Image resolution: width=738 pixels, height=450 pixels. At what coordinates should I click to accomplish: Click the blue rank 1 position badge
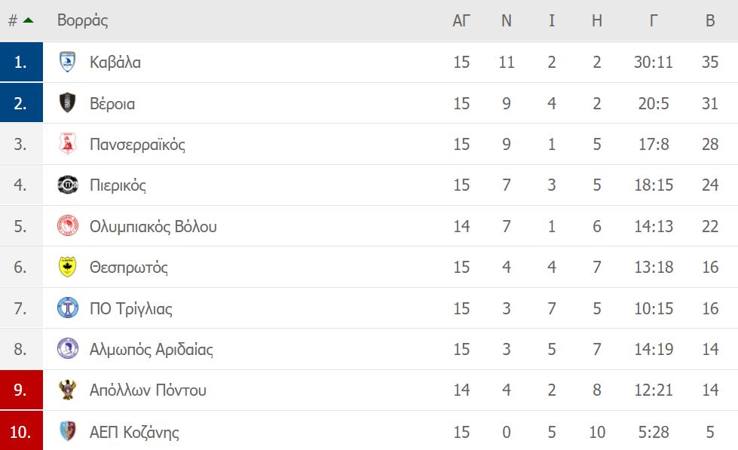(21, 62)
